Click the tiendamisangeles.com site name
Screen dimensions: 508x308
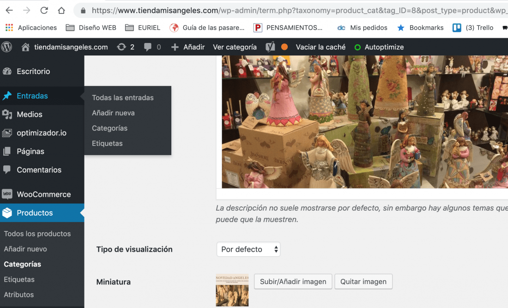pyautogui.click(x=71, y=47)
